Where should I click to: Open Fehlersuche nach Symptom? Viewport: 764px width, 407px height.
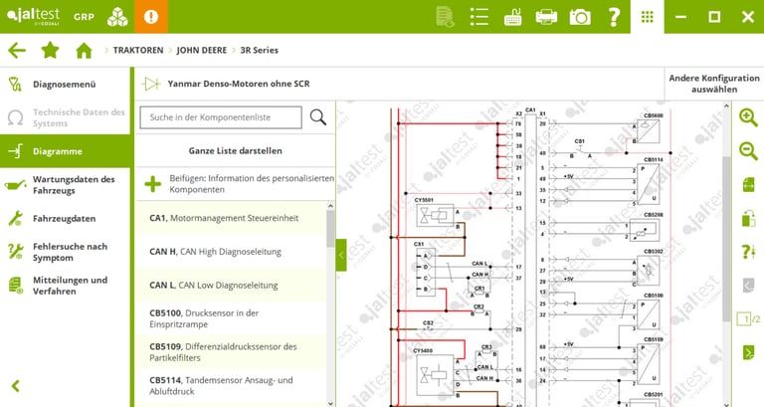(x=66, y=252)
